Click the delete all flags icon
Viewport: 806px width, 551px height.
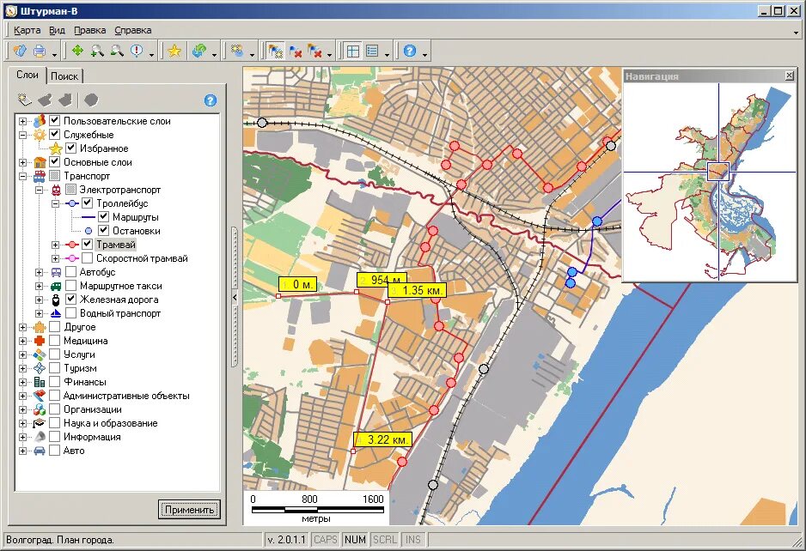[x=314, y=51]
